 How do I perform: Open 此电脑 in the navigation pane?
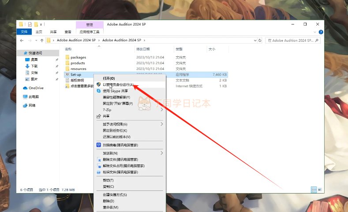click(31, 97)
